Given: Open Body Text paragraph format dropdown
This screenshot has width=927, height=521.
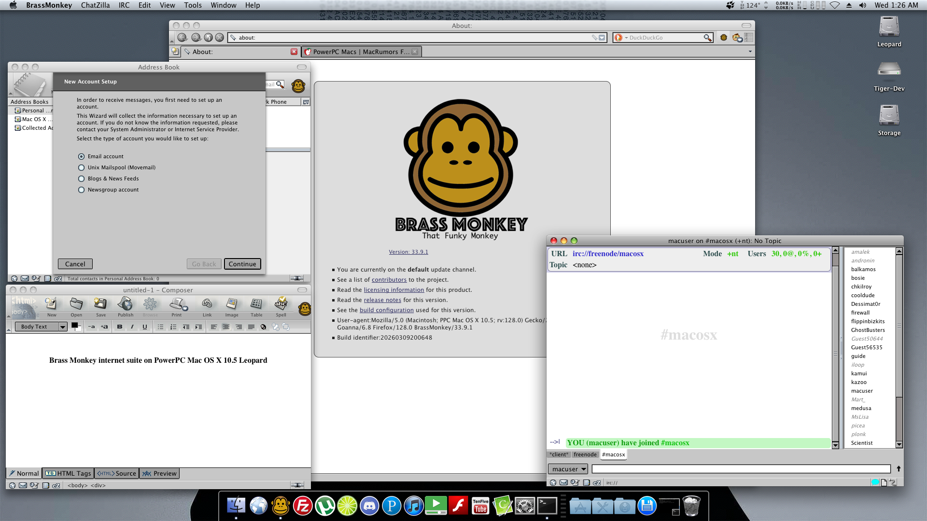Looking at the screenshot, I should (x=41, y=327).
